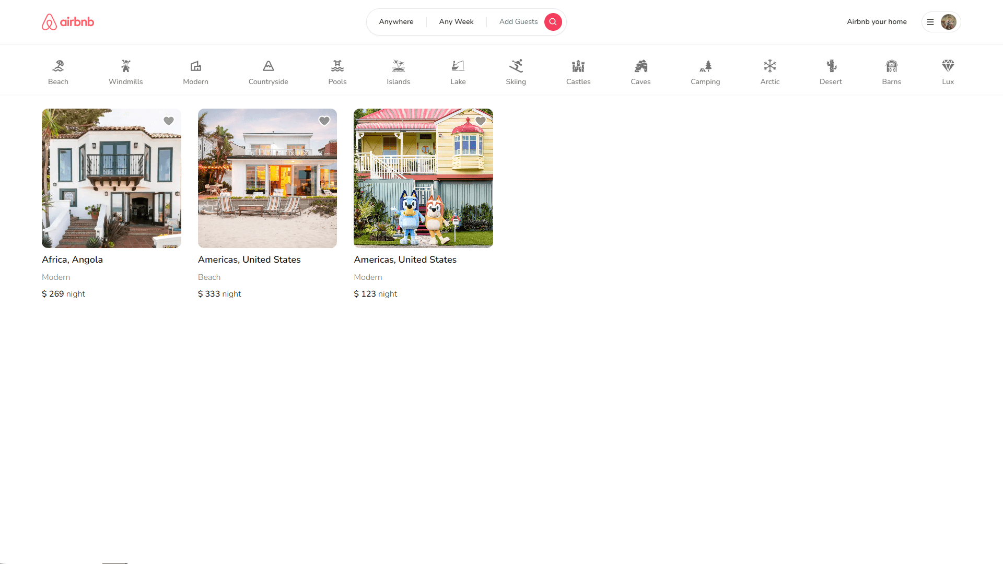The height and width of the screenshot is (564, 1003).
Task: Select the Lux diamond icon
Action: pos(948,66)
